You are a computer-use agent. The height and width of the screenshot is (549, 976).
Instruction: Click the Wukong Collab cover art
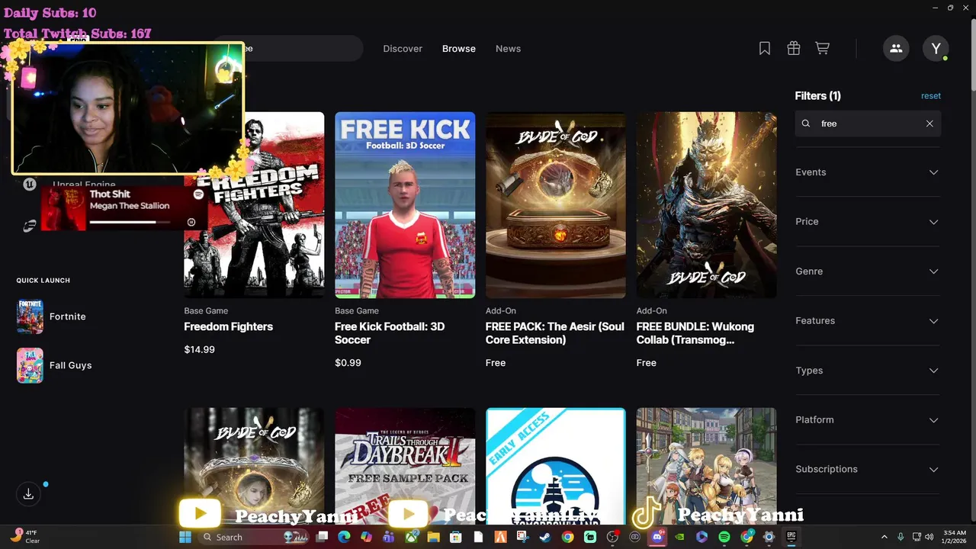(x=707, y=205)
